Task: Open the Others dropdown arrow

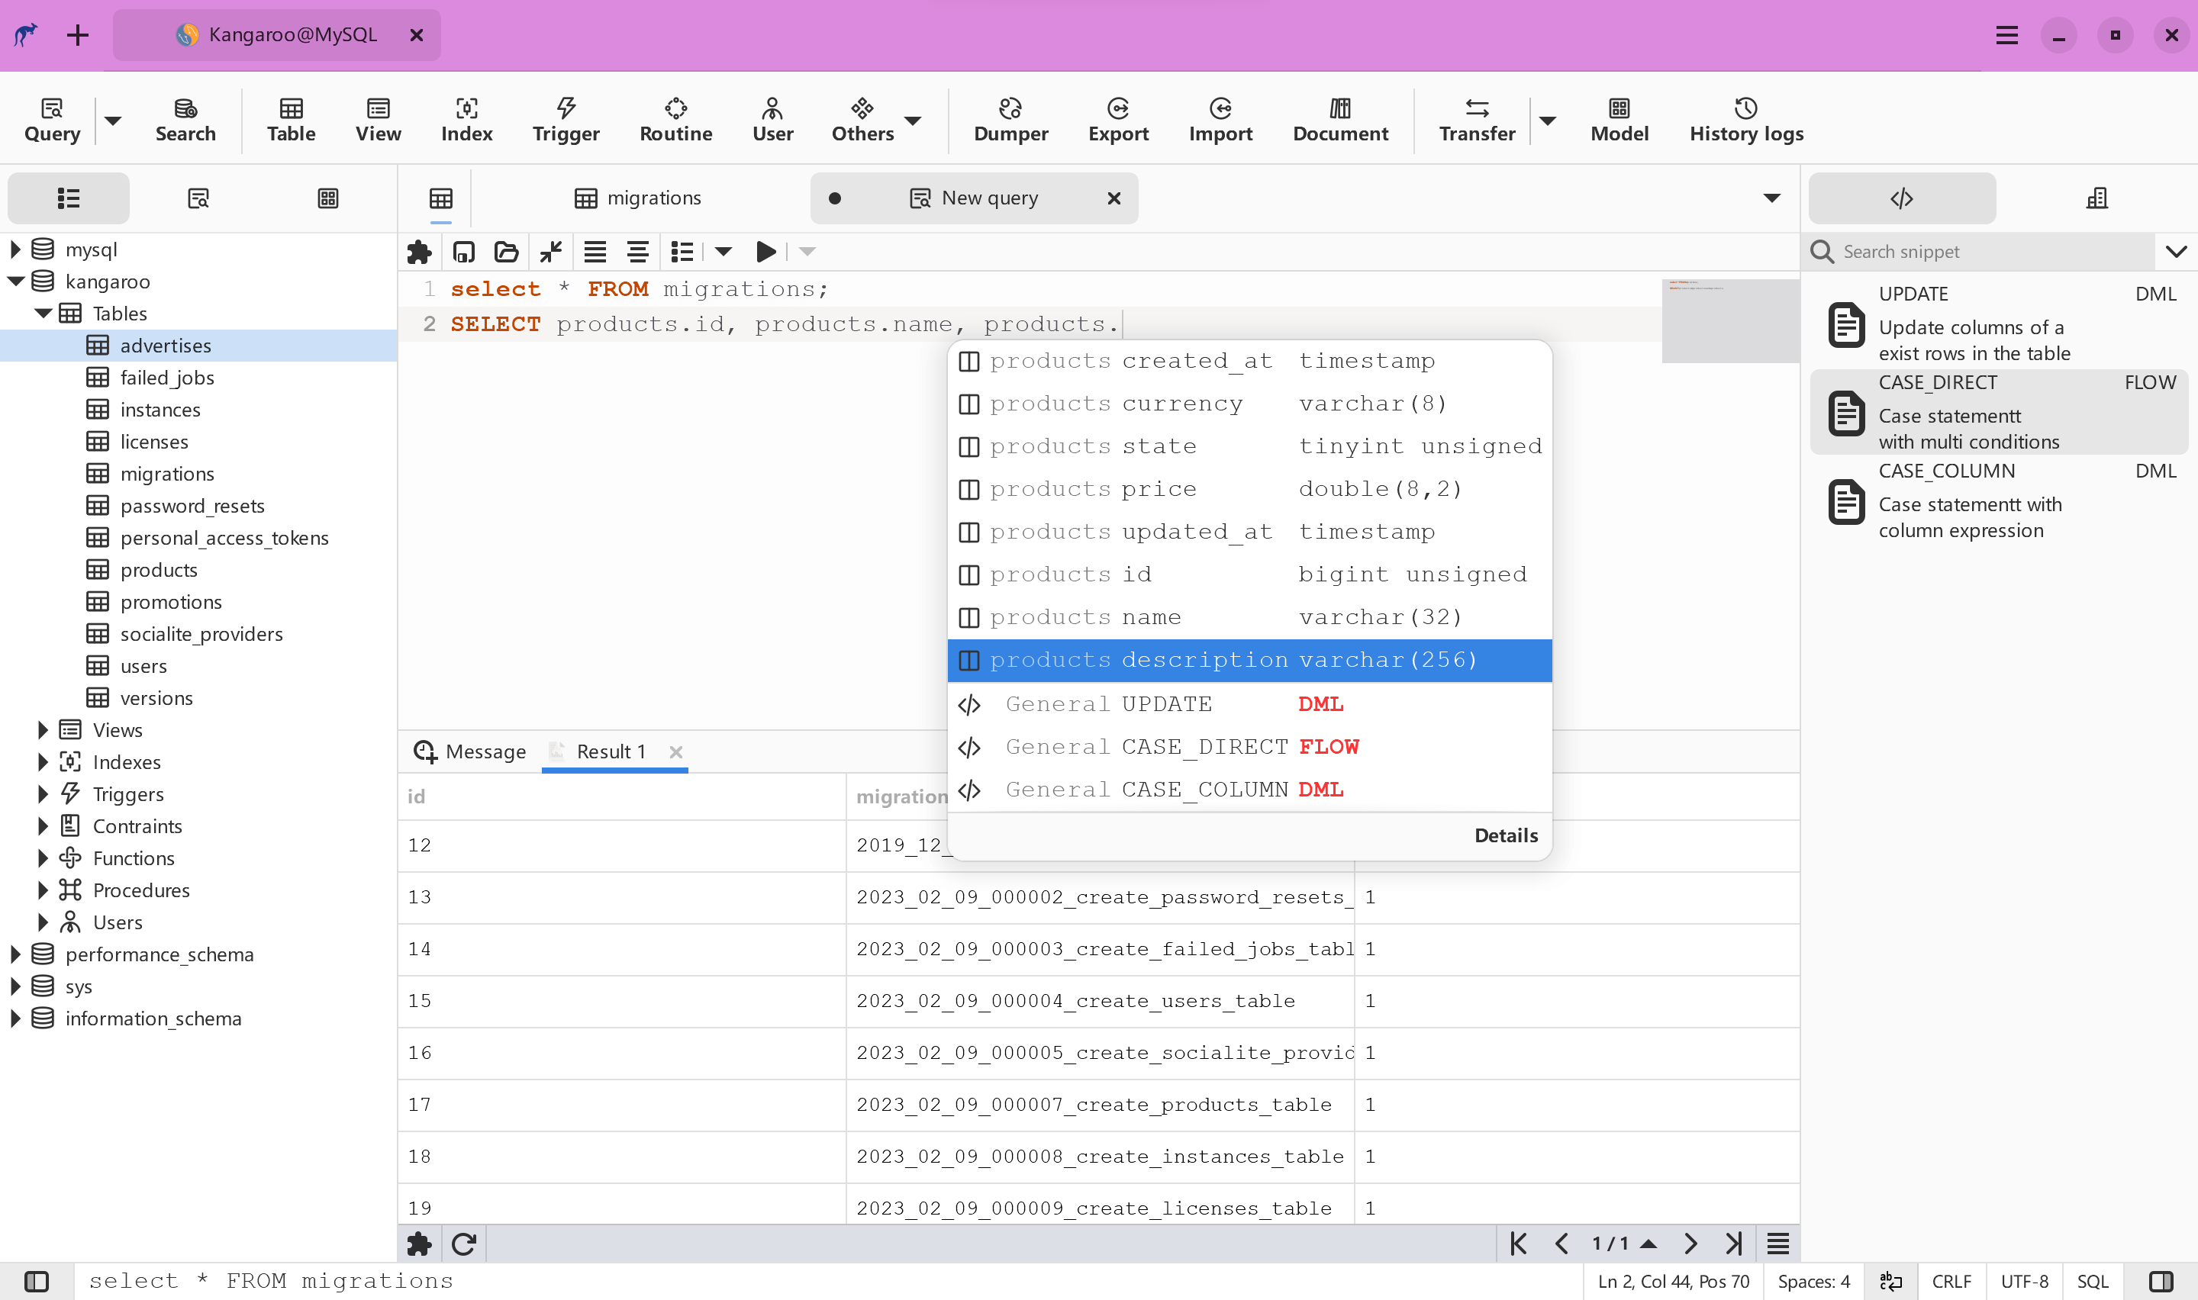Action: pyautogui.click(x=914, y=122)
